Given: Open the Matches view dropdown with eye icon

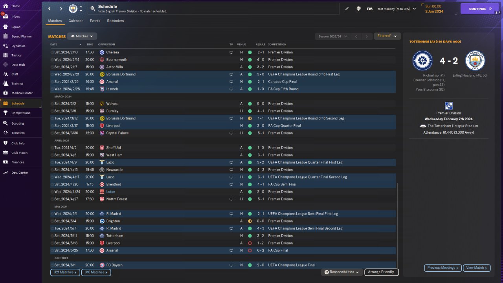Looking at the screenshot, I should pyautogui.click(x=82, y=36).
